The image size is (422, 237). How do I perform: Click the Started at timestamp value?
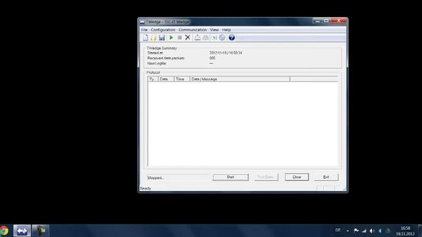[226, 53]
